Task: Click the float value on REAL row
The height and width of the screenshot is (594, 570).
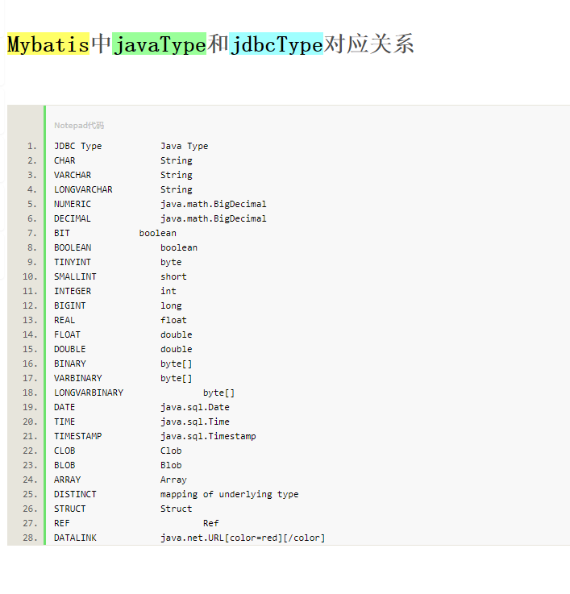Action: [x=173, y=320]
